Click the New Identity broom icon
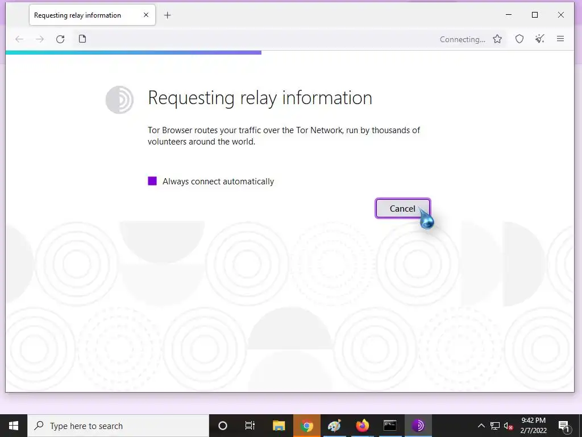 pos(540,39)
